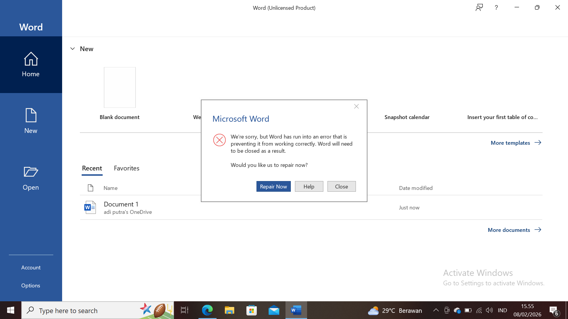Click the New document icon in the sidebar
Screen dimensions: 568x319
31,115
